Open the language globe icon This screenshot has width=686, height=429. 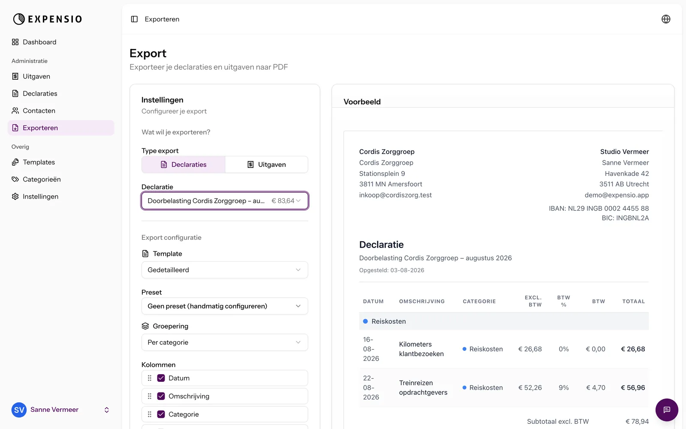(x=666, y=19)
